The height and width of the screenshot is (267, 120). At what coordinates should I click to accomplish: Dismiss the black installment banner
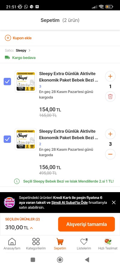[114, 202]
